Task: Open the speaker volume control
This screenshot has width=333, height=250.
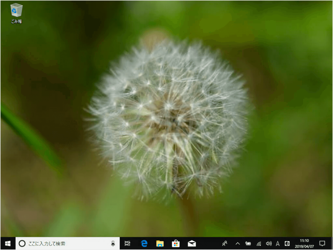Action: (x=268, y=243)
